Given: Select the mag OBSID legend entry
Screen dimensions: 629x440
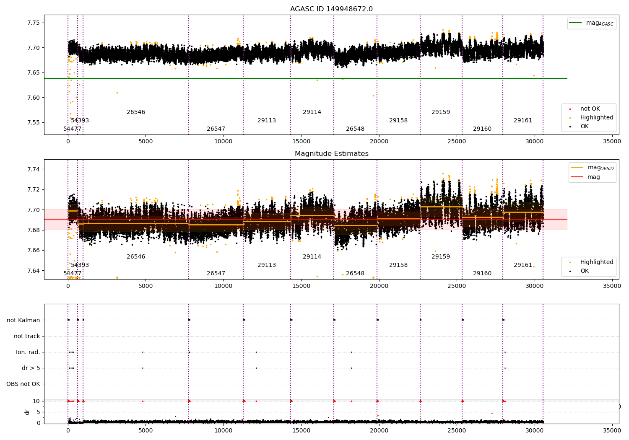Looking at the screenshot, I should [593, 168].
